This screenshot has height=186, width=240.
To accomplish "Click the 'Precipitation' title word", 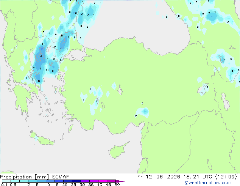I will tap(16, 177).
